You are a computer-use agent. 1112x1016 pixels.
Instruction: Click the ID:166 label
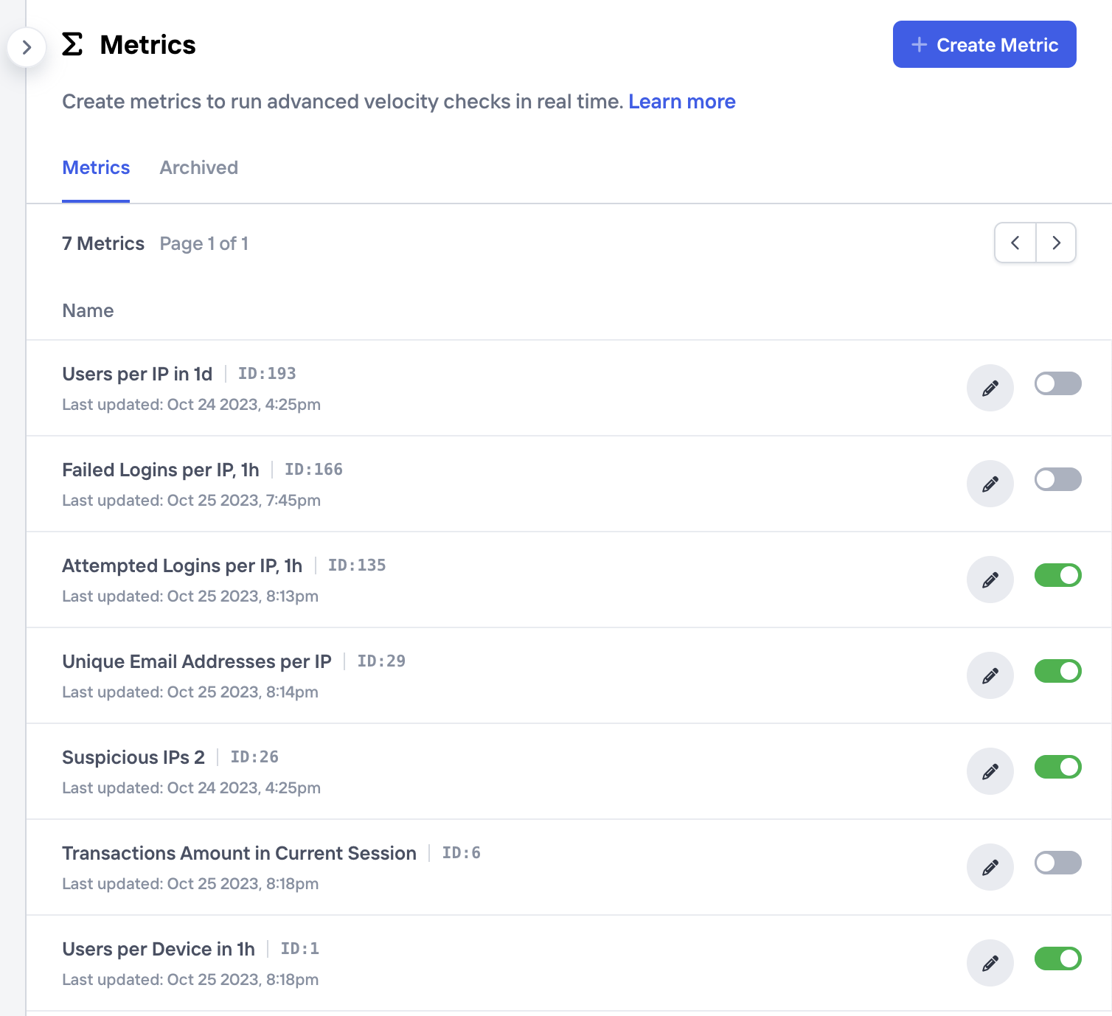(x=313, y=470)
